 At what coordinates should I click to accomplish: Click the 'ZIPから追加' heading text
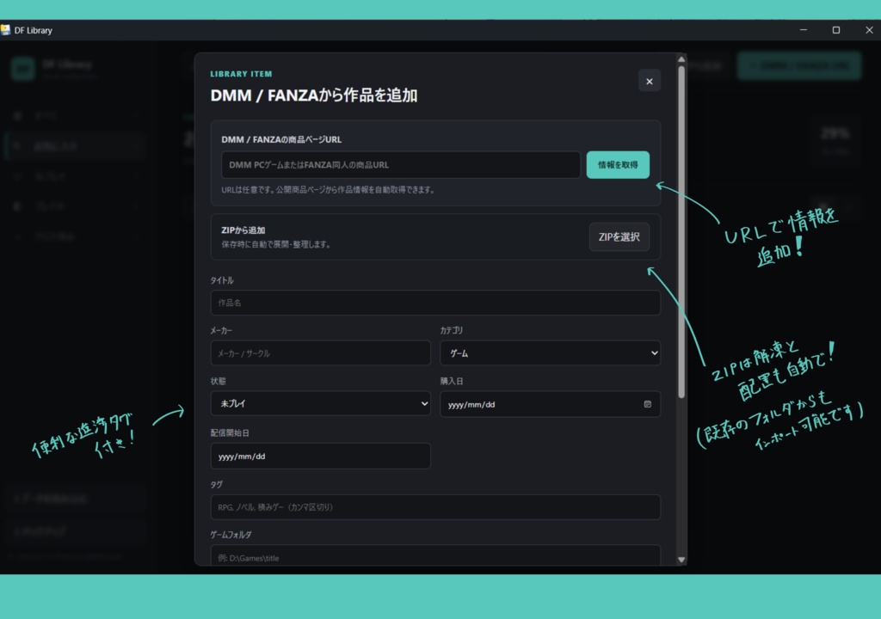(x=243, y=230)
